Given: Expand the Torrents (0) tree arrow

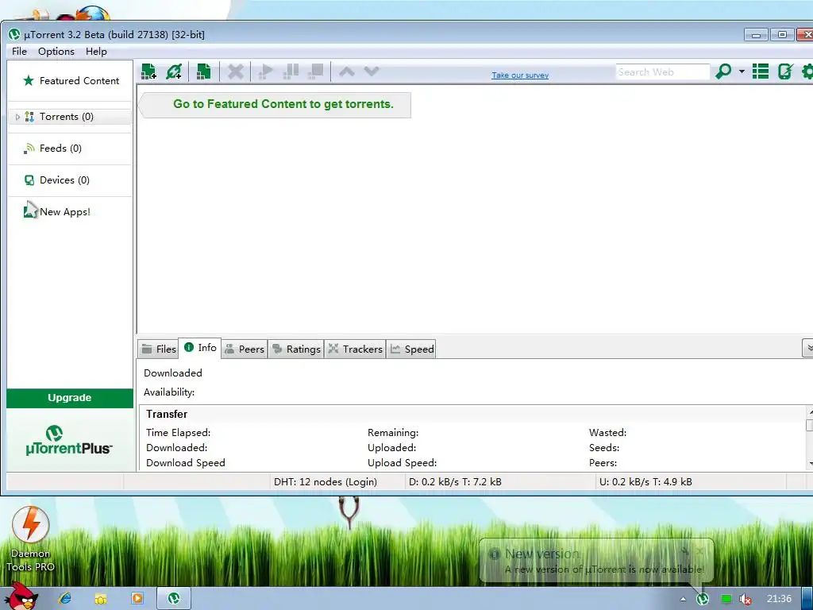Looking at the screenshot, I should (17, 118).
